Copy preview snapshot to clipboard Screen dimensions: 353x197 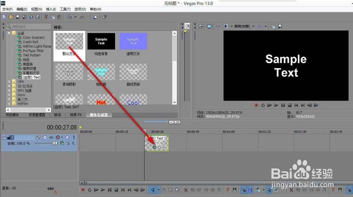coord(273,26)
